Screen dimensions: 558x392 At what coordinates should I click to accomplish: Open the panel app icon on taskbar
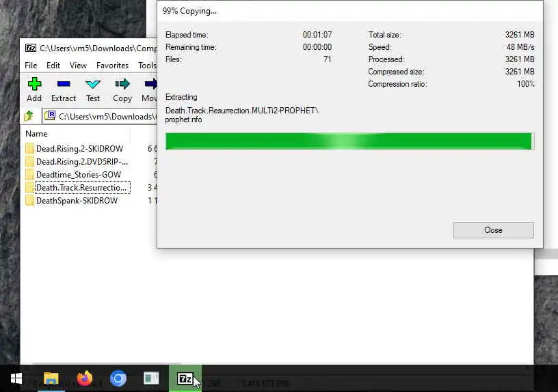pos(151,378)
